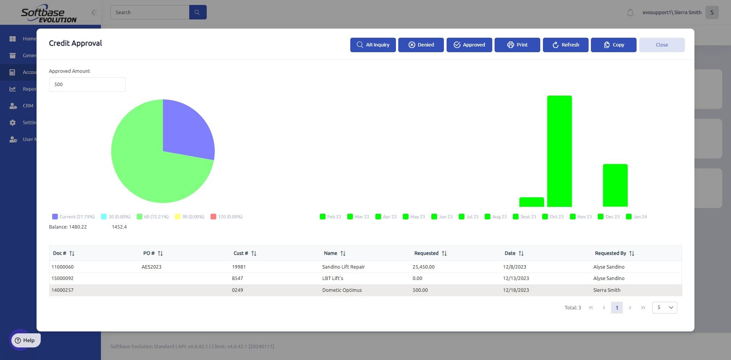Click Dometic Optimus name cell

[342, 290]
